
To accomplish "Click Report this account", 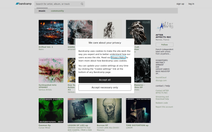I will pyautogui.click(x=164, y=107).
